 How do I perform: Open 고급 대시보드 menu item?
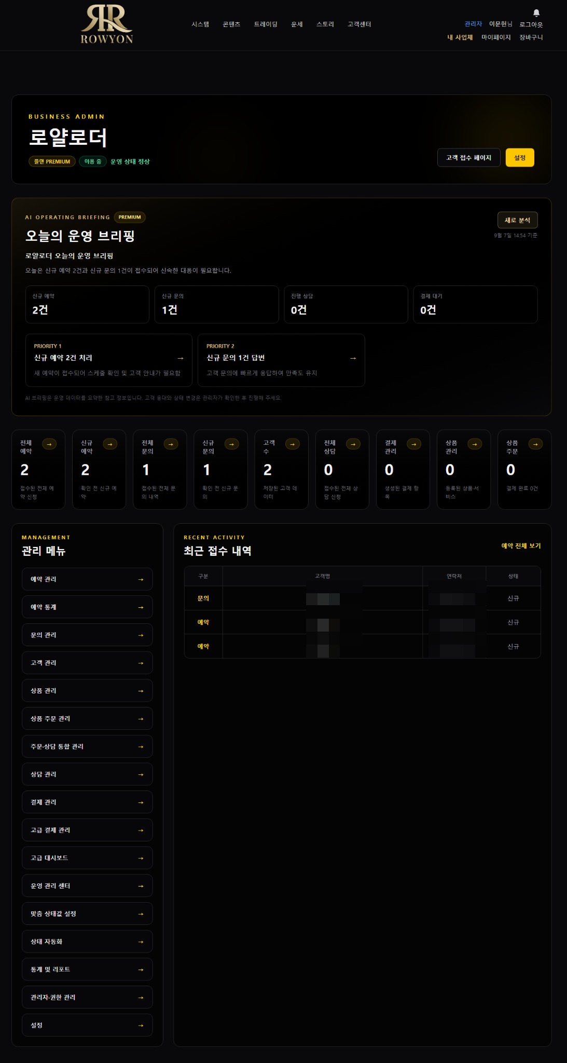click(87, 858)
